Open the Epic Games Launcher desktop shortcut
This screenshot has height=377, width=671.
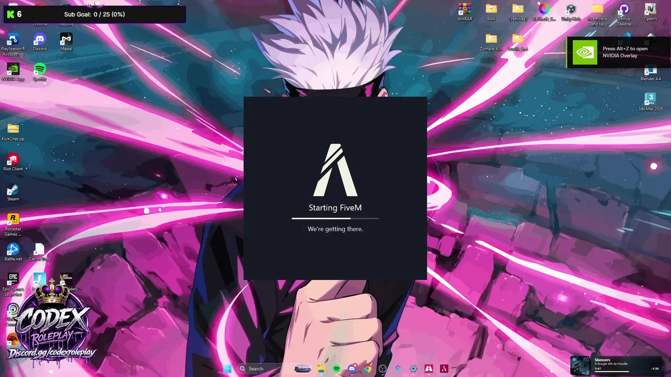(13, 285)
